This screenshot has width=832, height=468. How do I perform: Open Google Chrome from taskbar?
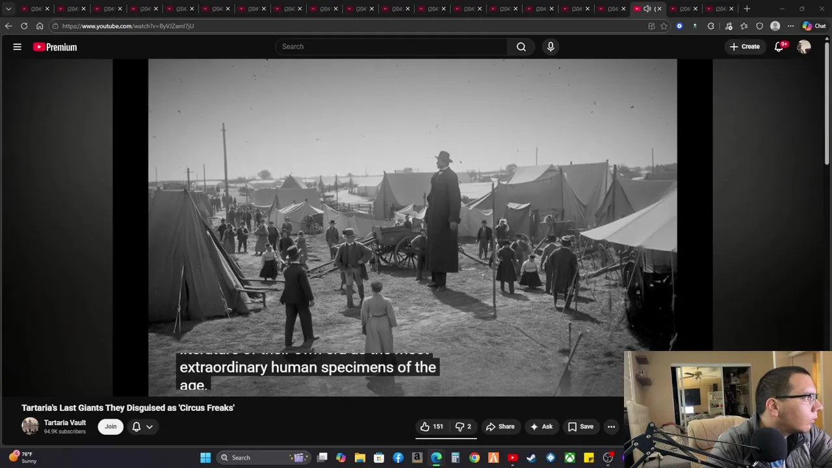(474, 458)
